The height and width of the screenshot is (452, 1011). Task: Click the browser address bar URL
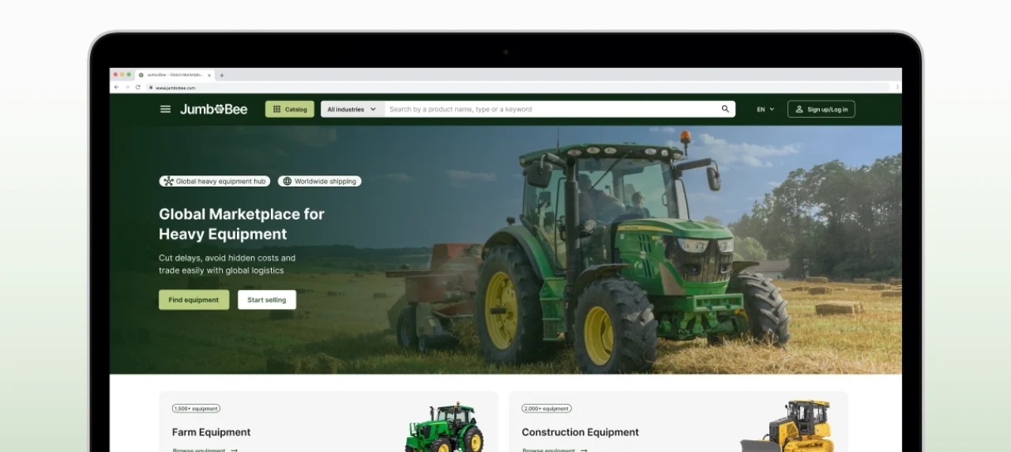coord(175,88)
